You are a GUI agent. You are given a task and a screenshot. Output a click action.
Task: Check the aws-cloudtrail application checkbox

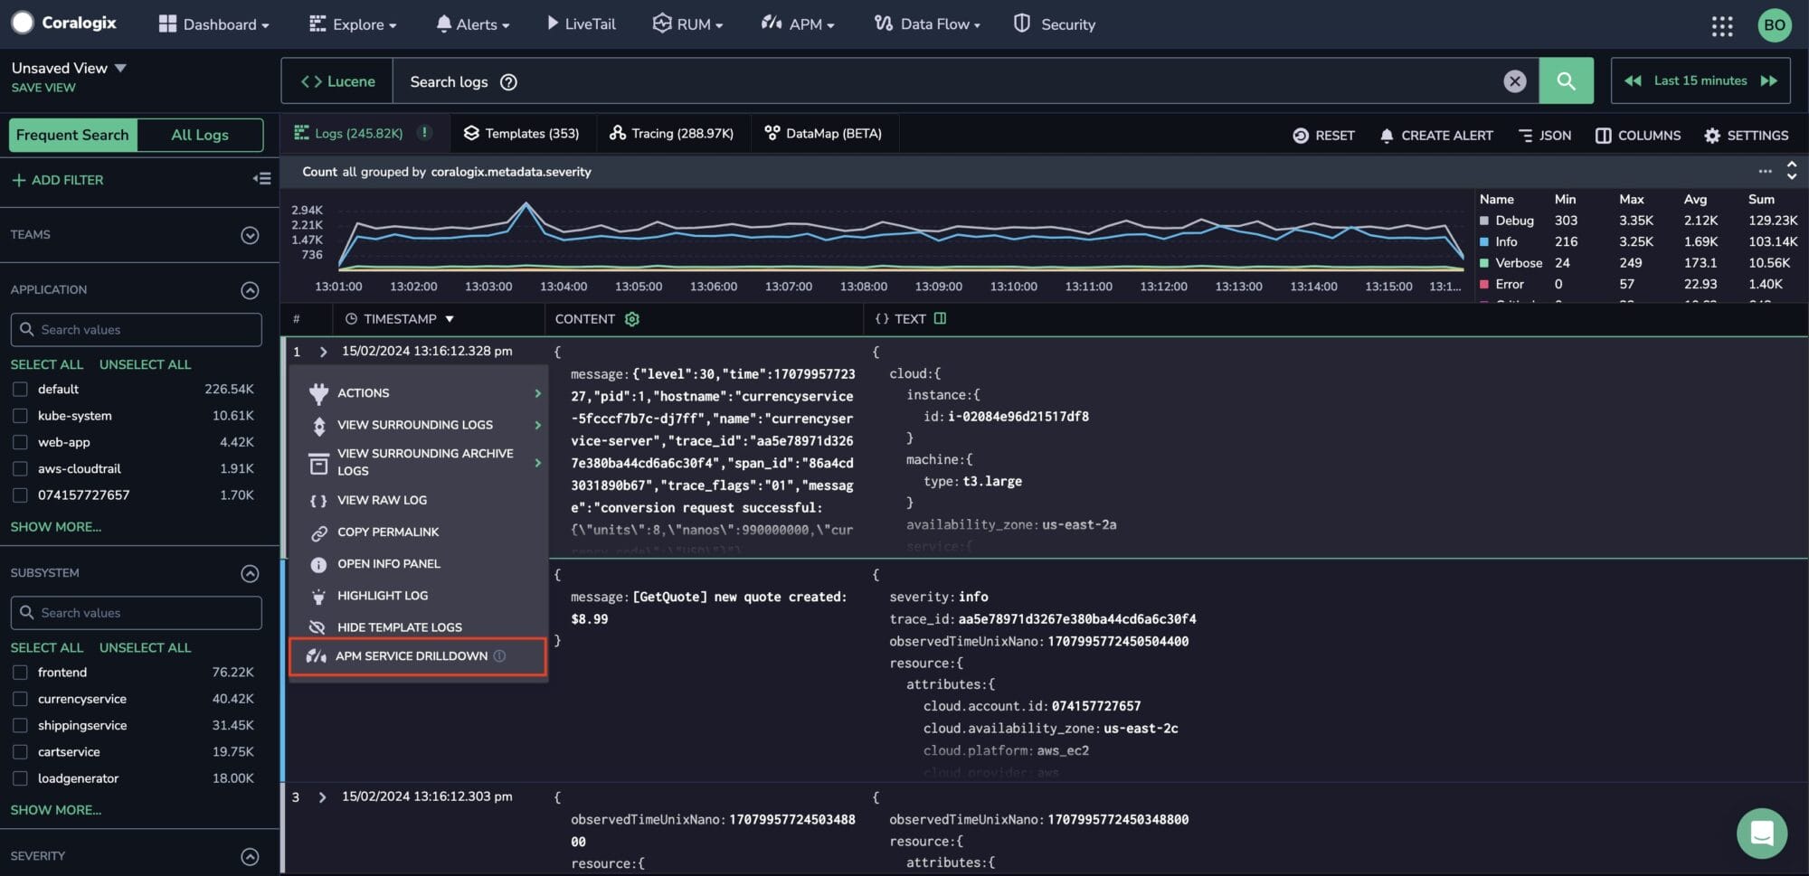tap(20, 469)
